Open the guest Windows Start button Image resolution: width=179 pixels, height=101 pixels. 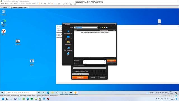point(2,93)
